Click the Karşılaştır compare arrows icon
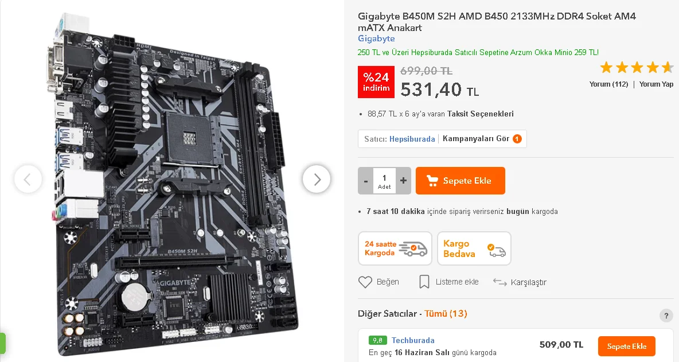Viewport: 679px width, 362px height. (x=500, y=282)
